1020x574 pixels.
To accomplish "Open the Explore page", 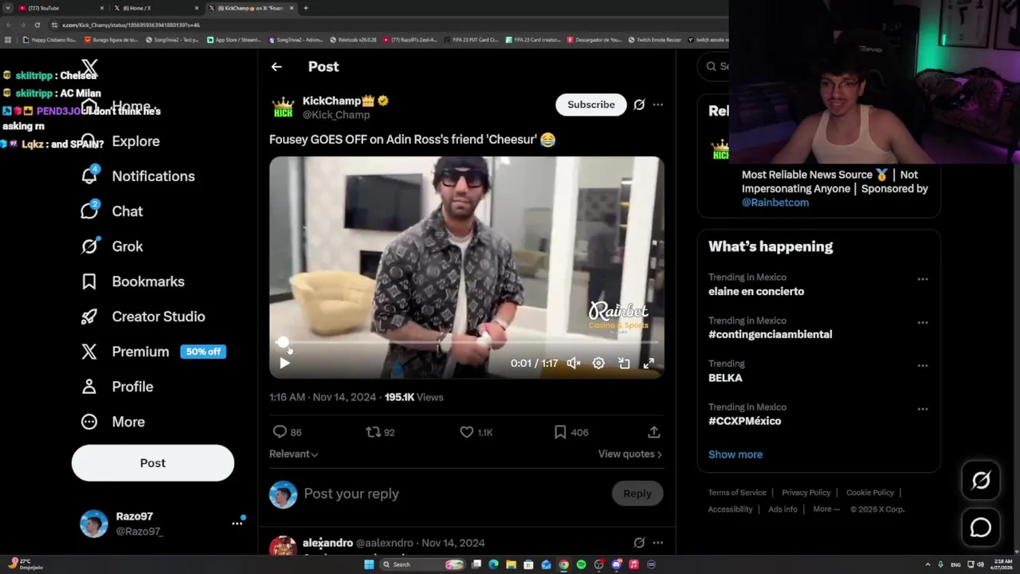I will (120, 141).
